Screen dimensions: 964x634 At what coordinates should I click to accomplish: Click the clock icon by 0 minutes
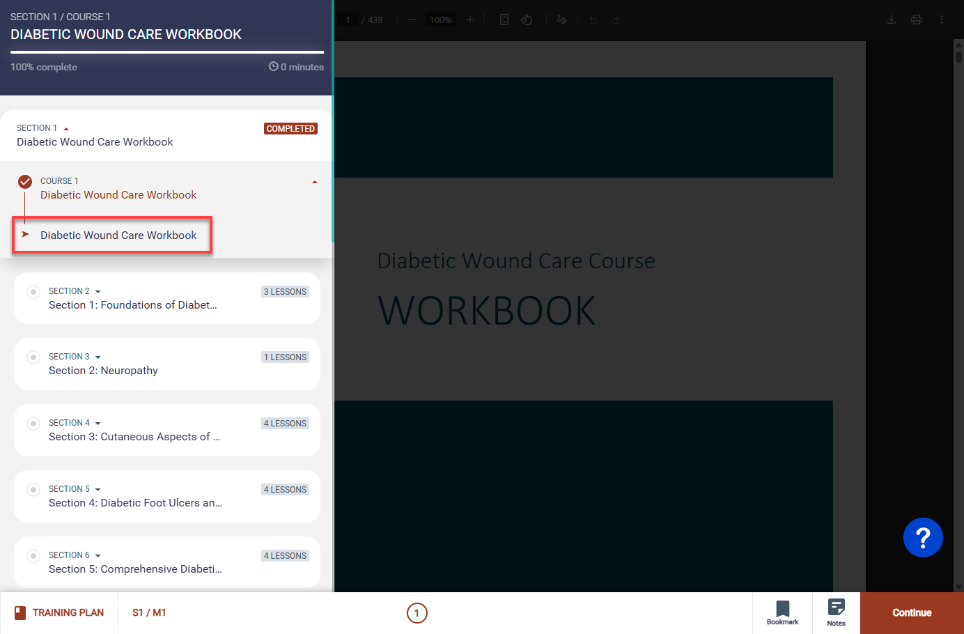273,67
